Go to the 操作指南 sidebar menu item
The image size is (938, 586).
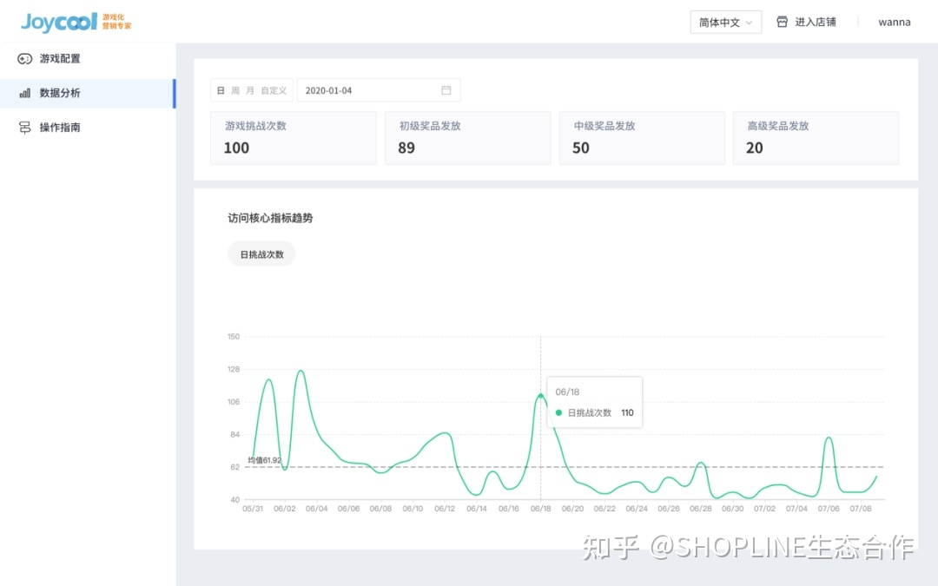pos(60,128)
